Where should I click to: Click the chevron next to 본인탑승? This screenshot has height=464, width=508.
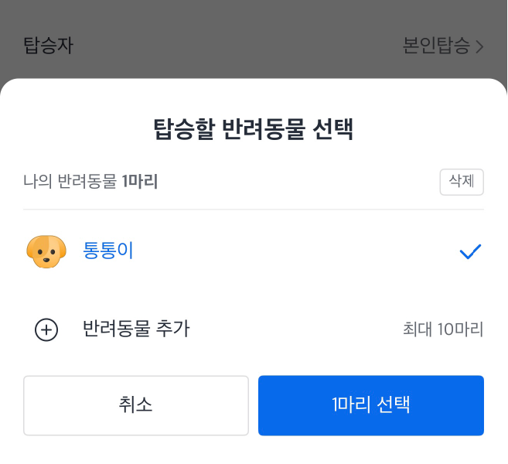pos(480,46)
